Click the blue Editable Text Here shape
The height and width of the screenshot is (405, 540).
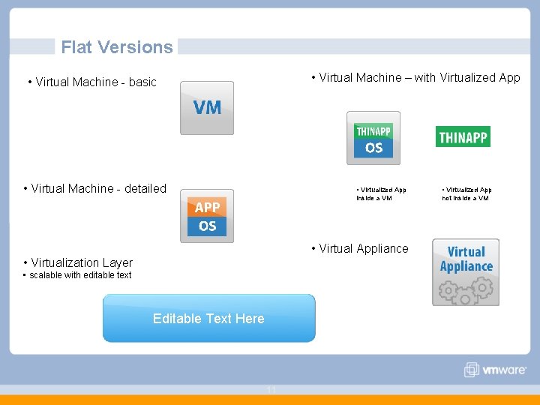pos(209,318)
